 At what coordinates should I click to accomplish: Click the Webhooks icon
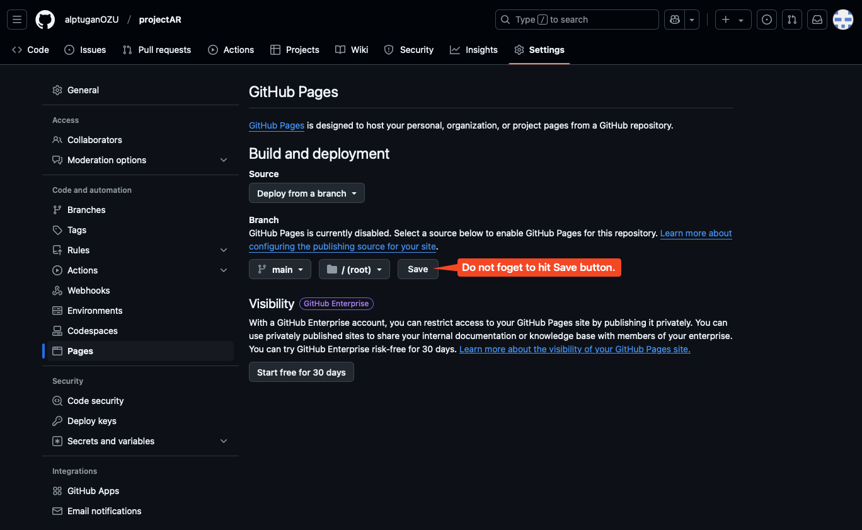(x=57, y=291)
